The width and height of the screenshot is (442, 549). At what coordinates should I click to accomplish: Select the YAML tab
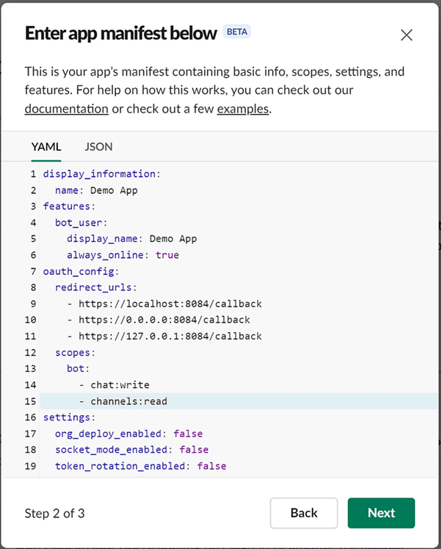pos(46,146)
